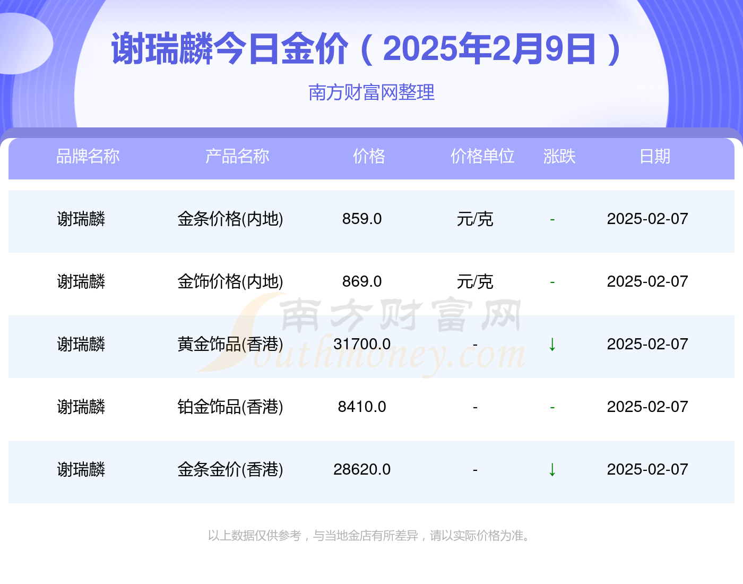This screenshot has height=584, width=743.
Task: Click the down arrow in 金条金价(香港) row
Action: click(x=552, y=469)
